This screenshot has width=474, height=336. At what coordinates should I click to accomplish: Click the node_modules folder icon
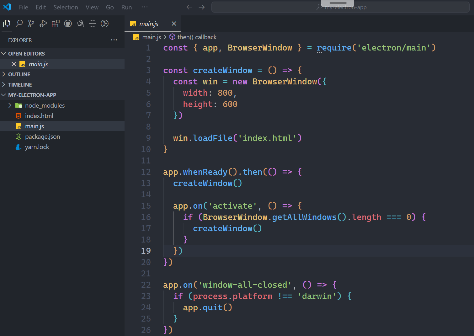(x=19, y=105)
